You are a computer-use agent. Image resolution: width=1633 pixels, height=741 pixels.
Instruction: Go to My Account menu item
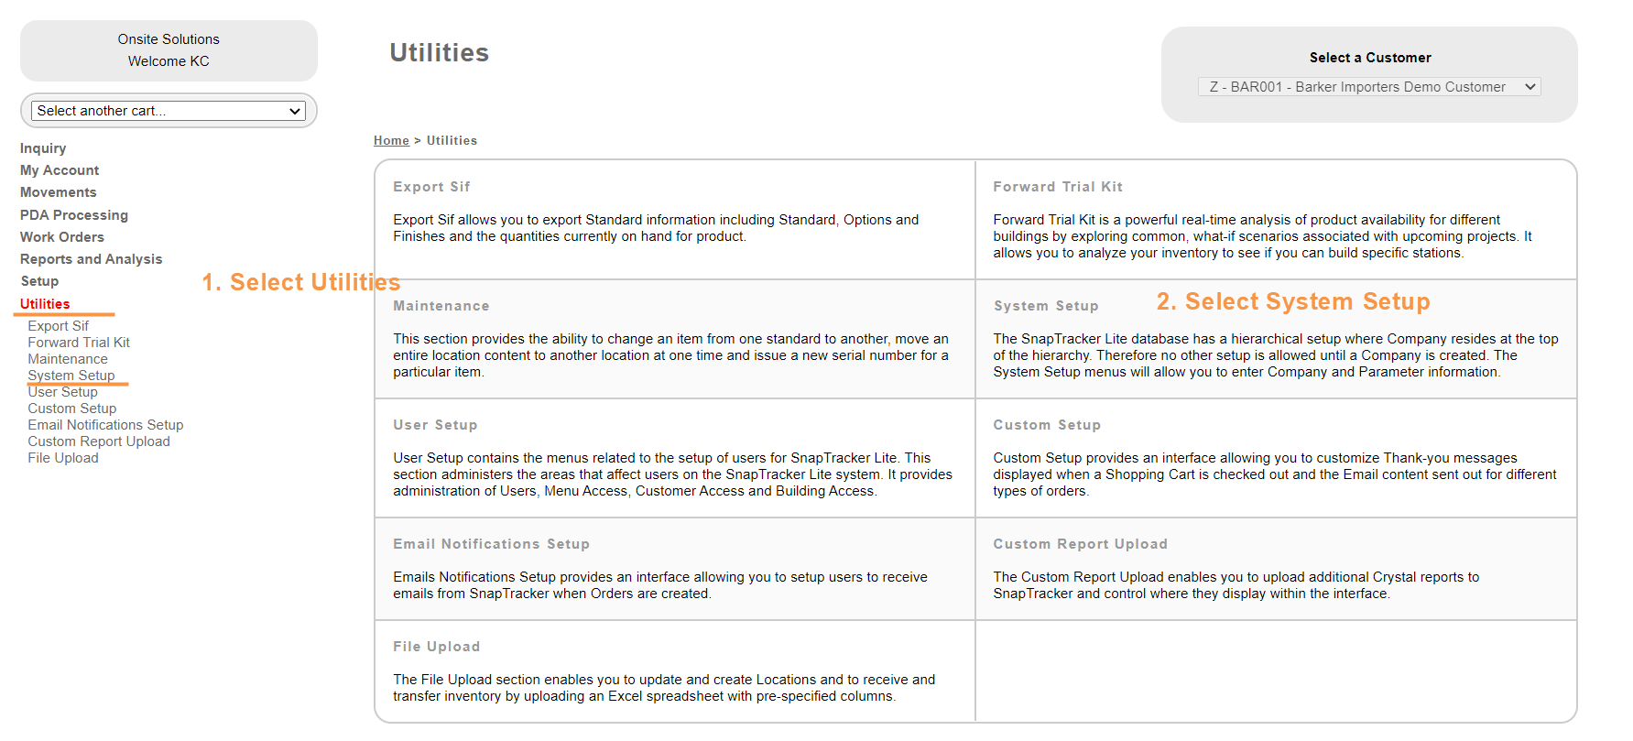tap(60, 170)
